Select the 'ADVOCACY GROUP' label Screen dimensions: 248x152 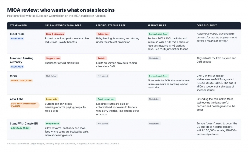click(20, 128)
